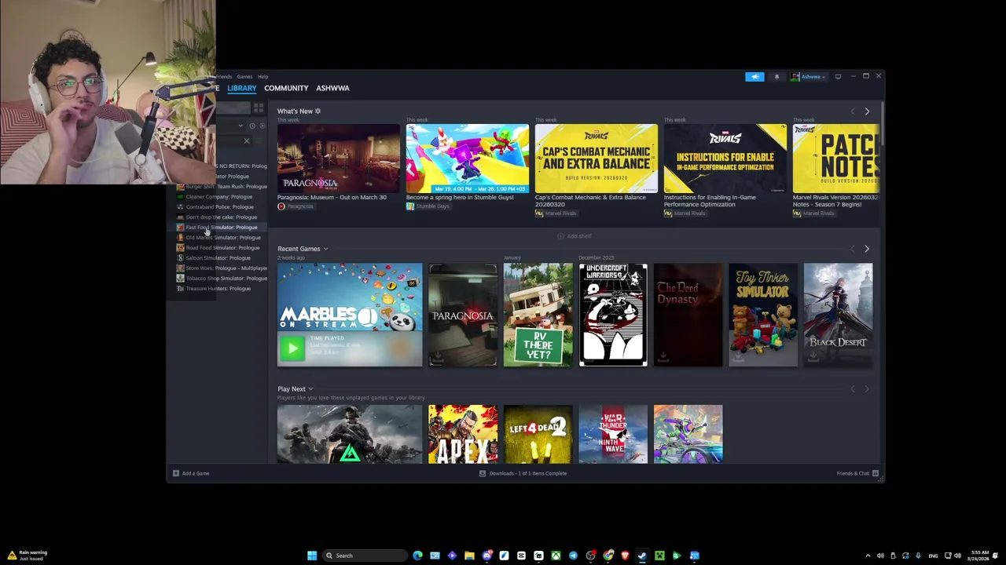Viewport: 1006px width, 565px height.
Task: Open Cap's Combat Mechanic news card
Action: (x=596, y=159)
